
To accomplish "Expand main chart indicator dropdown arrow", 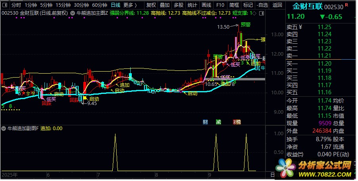I will 73,14.
